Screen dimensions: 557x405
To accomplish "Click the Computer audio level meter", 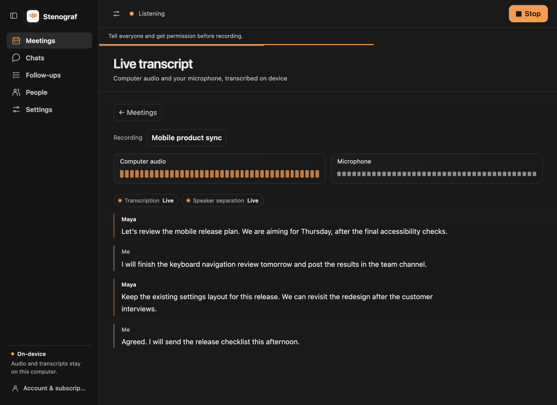I will 220,174.
